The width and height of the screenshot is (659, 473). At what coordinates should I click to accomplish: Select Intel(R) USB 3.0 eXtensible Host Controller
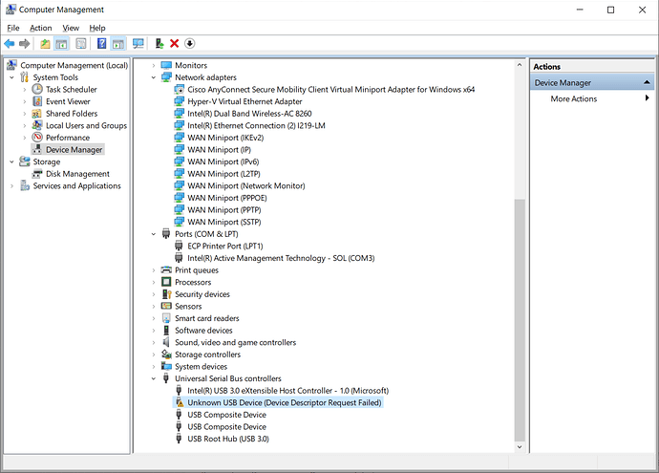pos(287,391)
